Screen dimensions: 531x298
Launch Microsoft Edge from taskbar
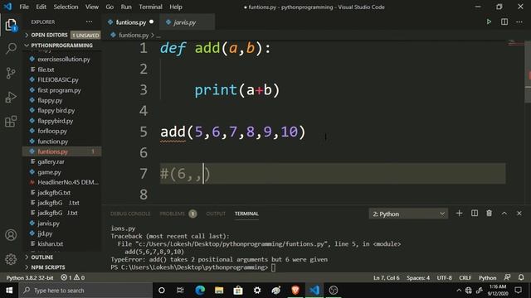tap(200, 291)
